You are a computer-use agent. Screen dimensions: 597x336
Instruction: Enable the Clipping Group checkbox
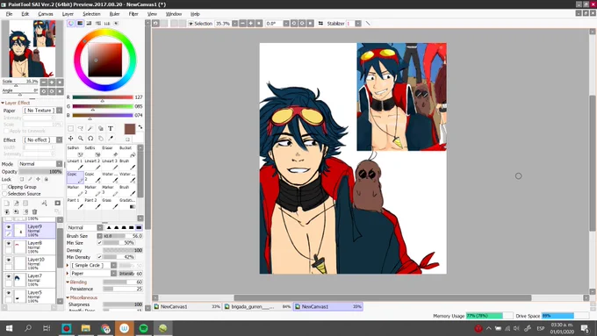[5, 187]
